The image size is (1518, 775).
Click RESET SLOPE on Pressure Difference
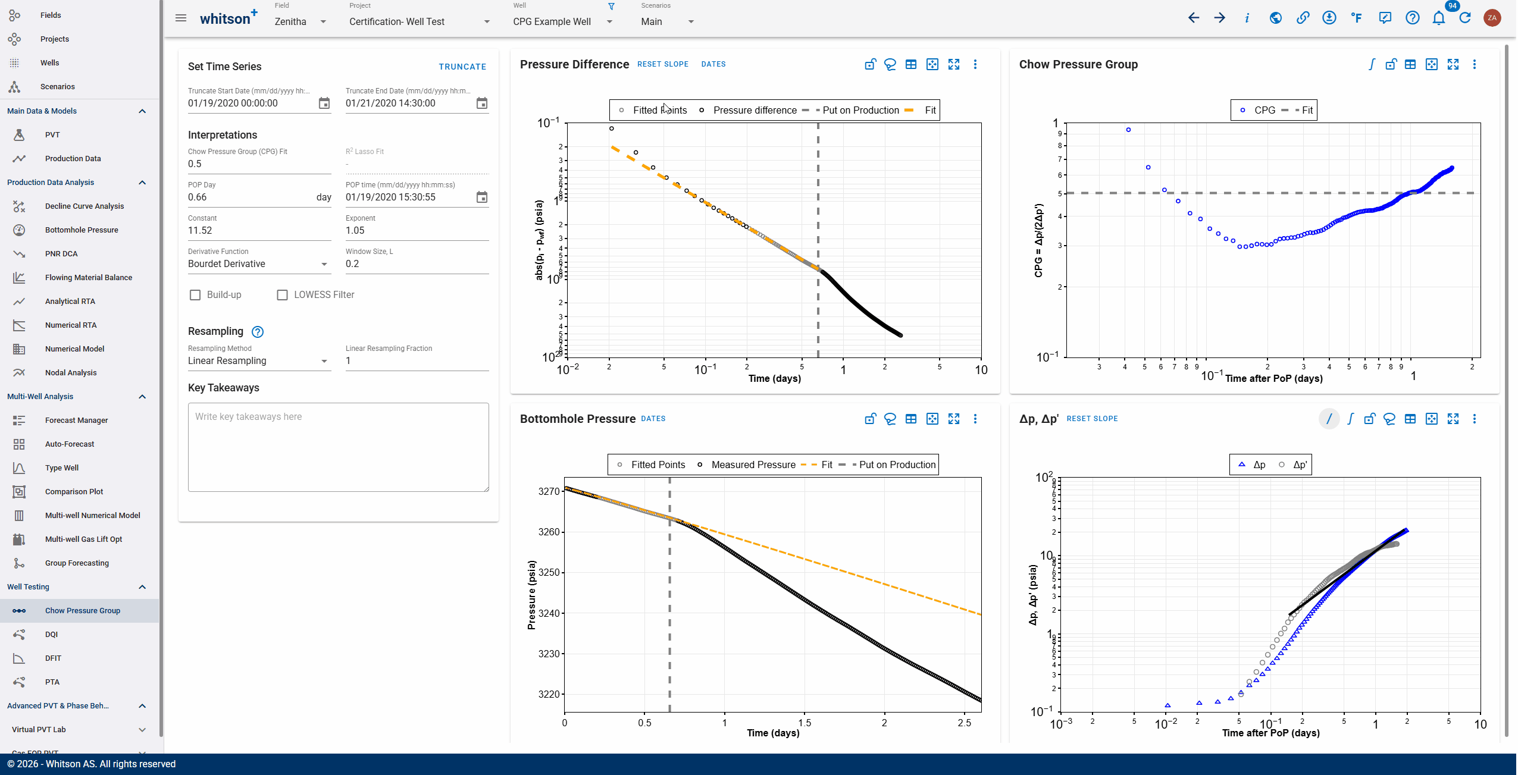coord(662,64)
